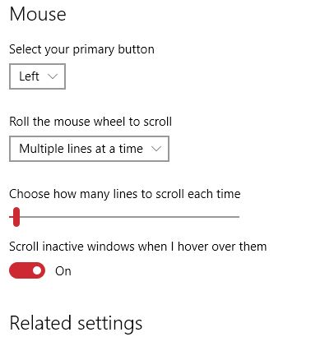Image resolution: width=311 pixels, height=346 pixels.
Task: Click the Related settings heading
Action: point(76,324)
